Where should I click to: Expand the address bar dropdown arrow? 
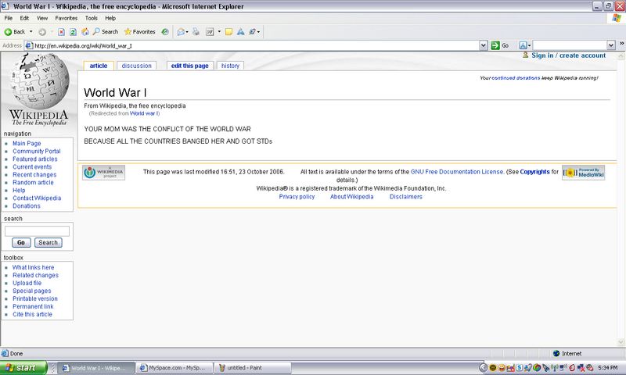[483, 45]
